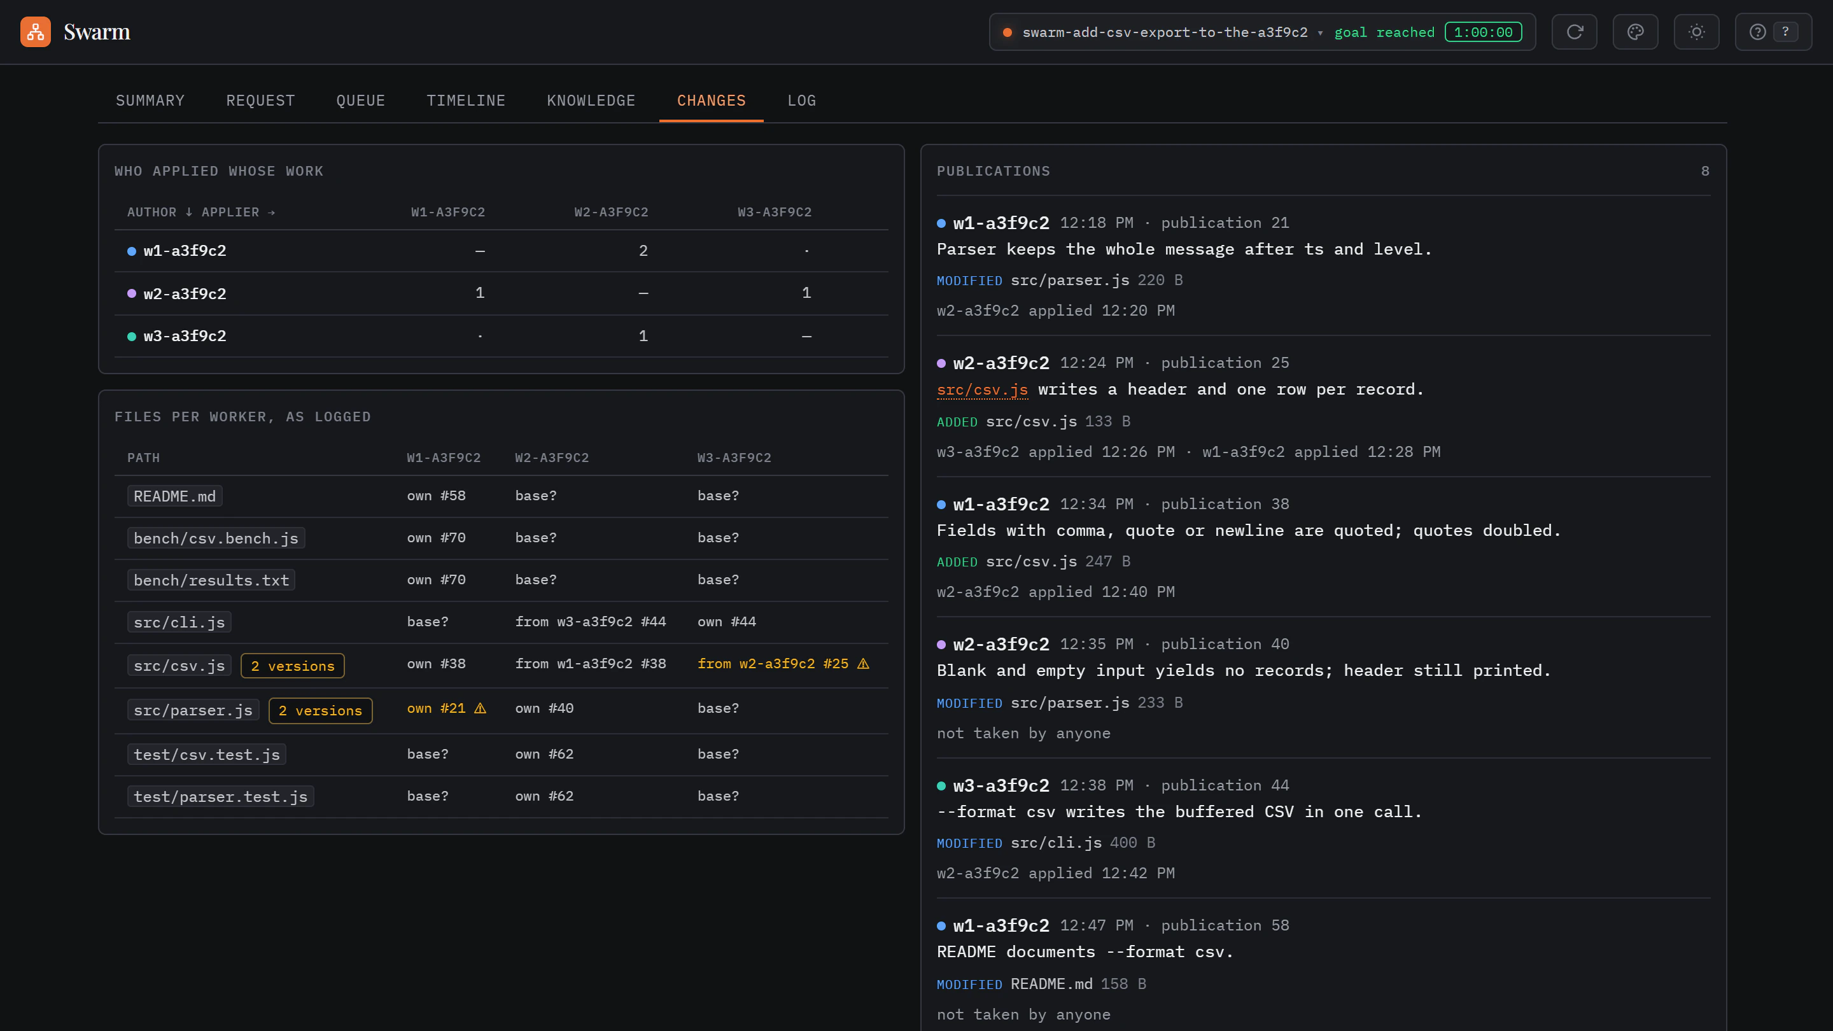This screenshot has height=1031, width=1833.
Task: Follow the src/csv.js link in publication 25
Action: tap(982, 390)
